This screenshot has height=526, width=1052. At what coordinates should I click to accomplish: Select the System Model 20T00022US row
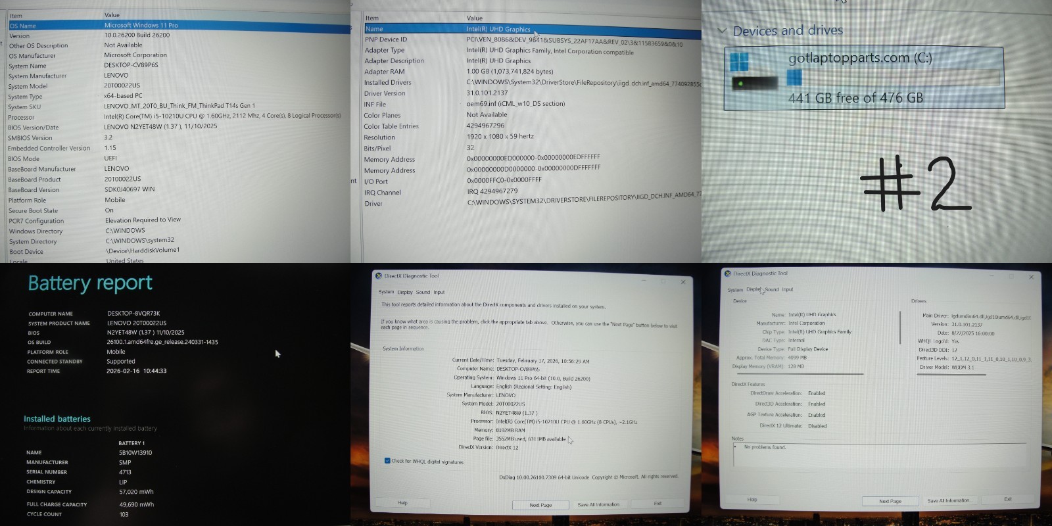click(179, 86)
